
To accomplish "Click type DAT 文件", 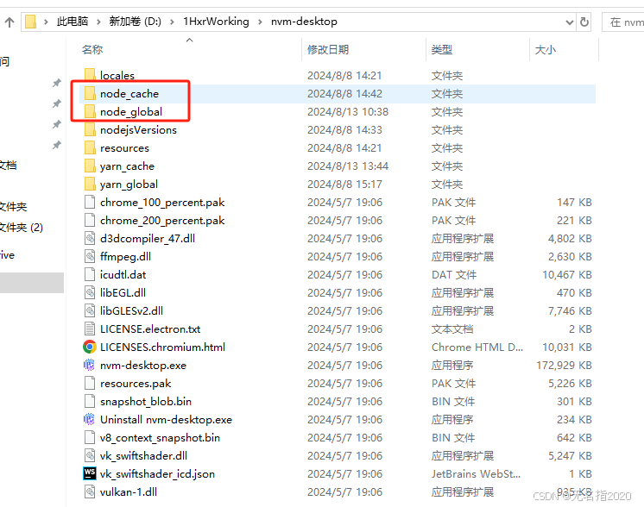I will [454, 274].
